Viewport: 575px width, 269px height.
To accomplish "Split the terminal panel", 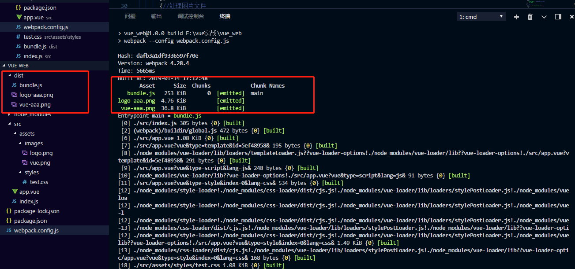I will (x=558, y=16).
